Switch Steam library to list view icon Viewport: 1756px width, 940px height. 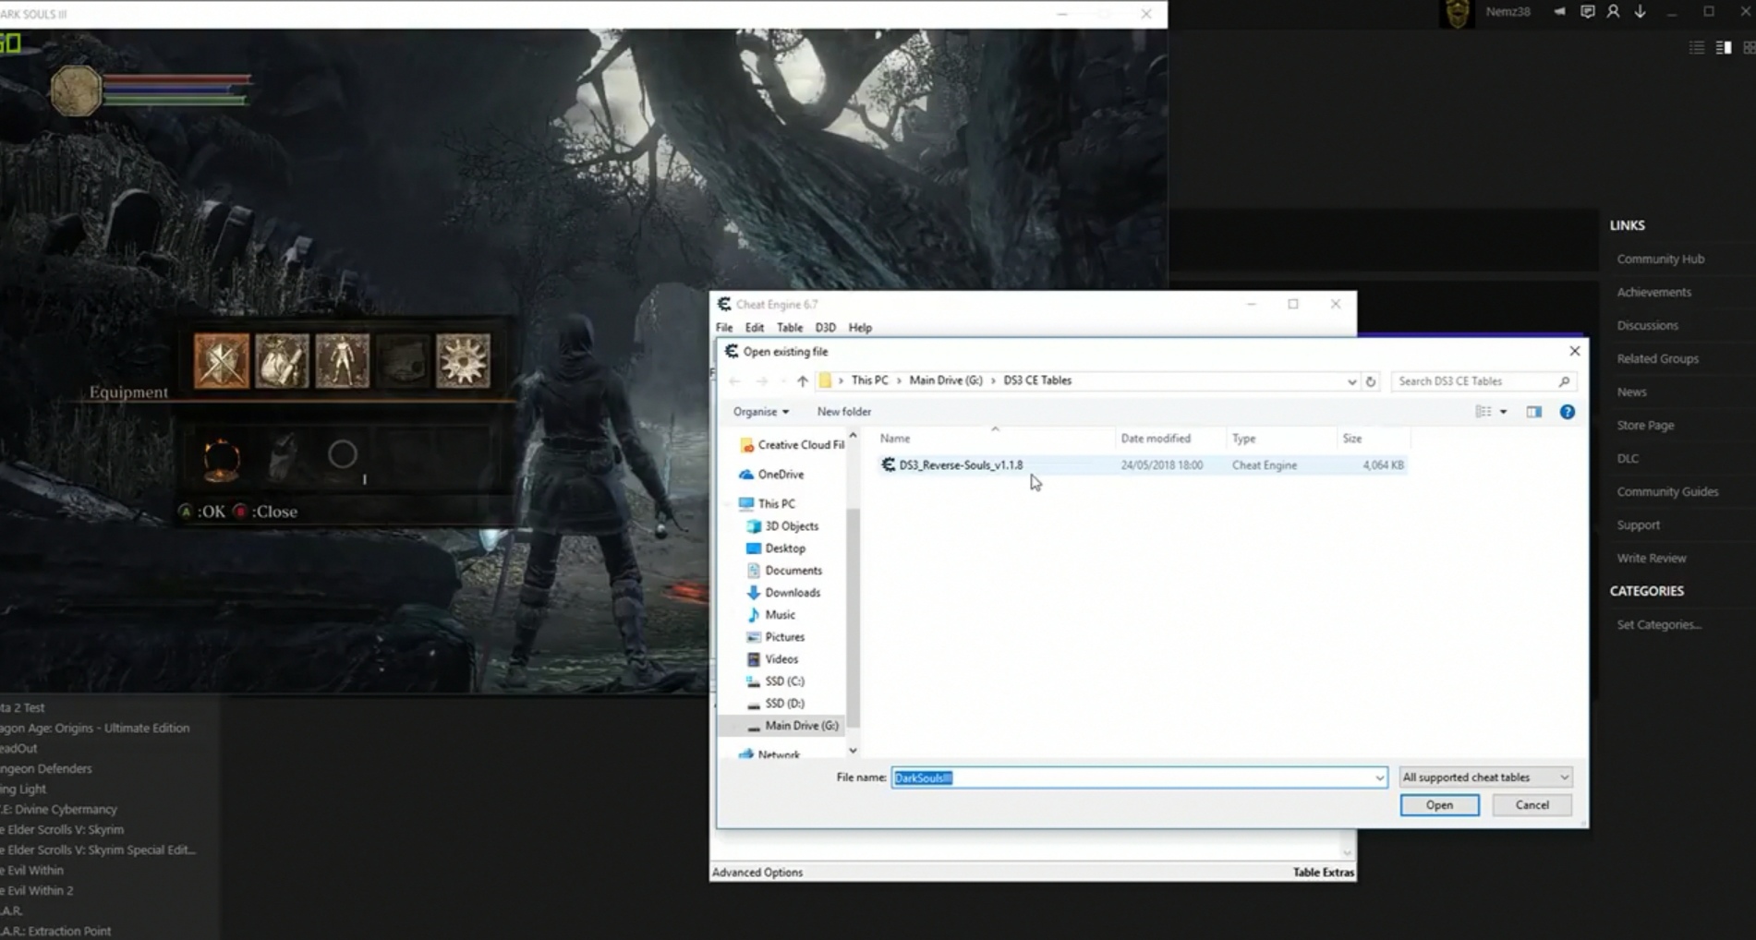[x=1697, y=48]
